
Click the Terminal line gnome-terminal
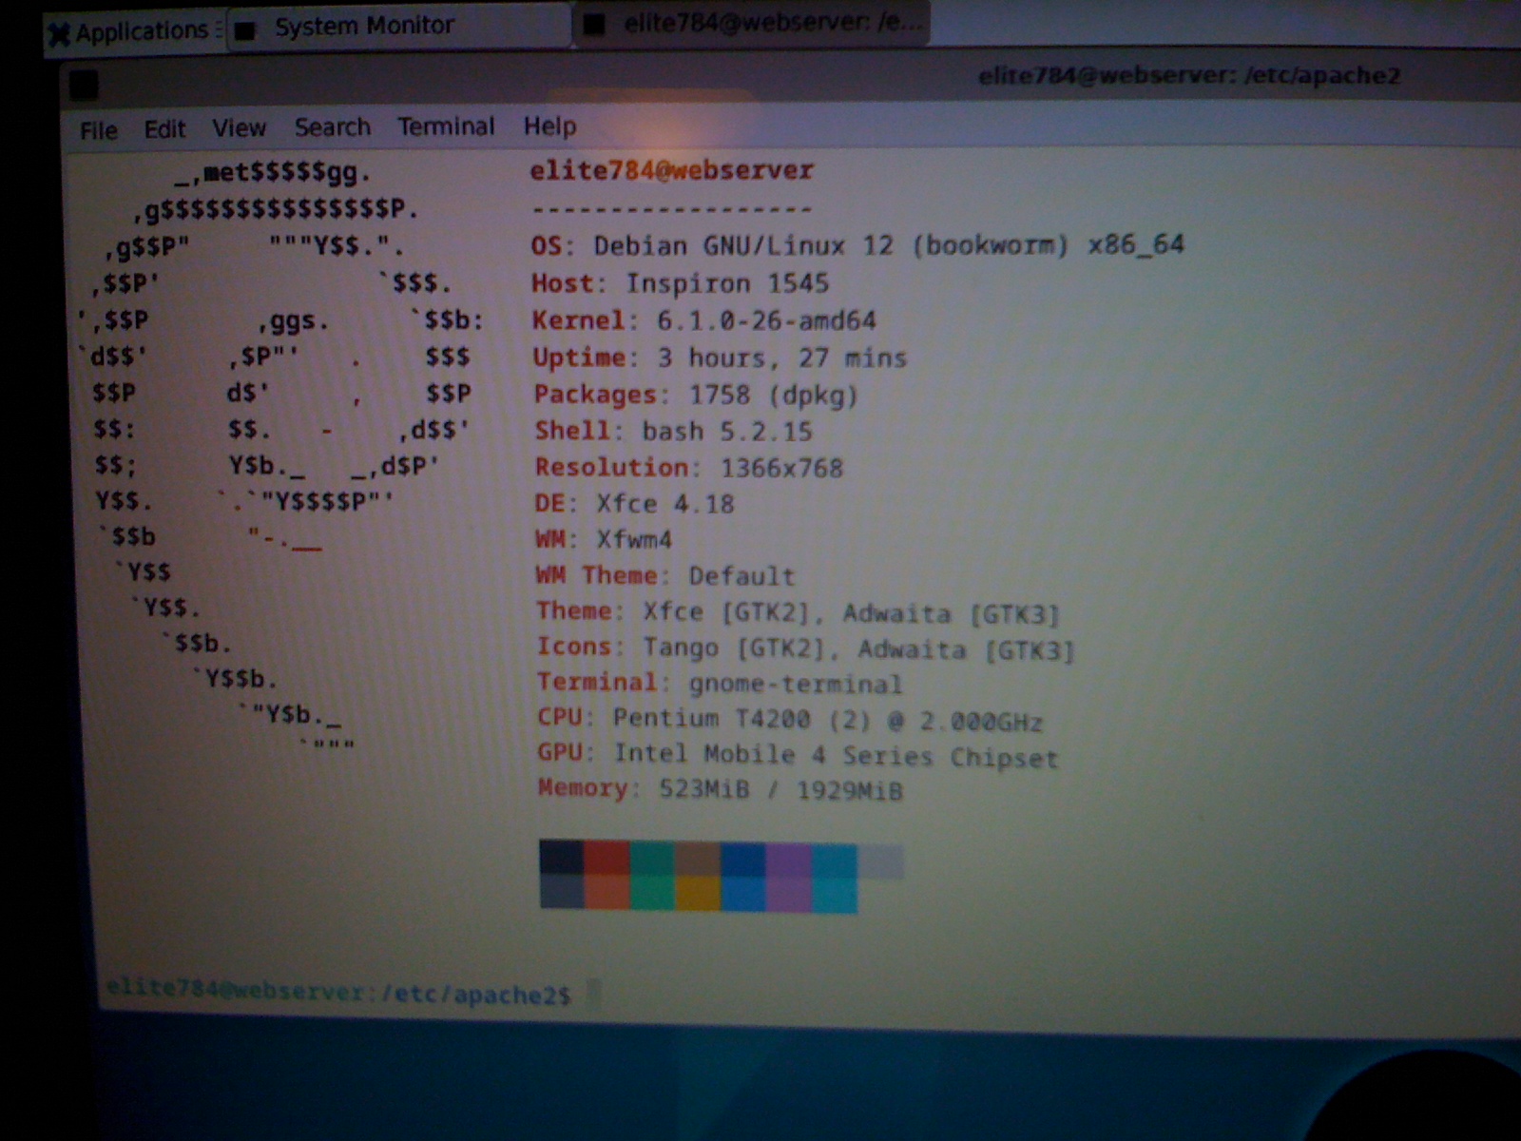(x=720, y=683)
